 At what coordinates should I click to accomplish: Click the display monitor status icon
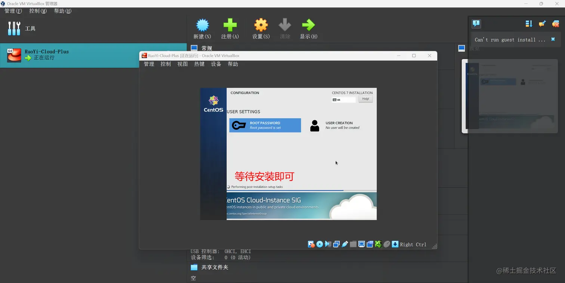coord(361,244)
